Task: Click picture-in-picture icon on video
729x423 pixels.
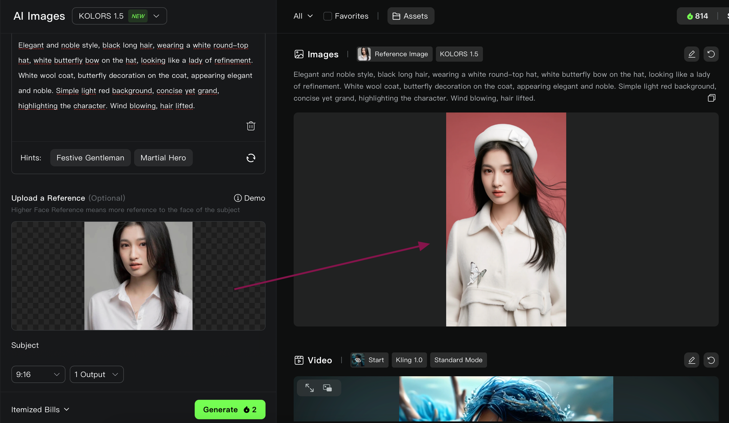Action: click(327, 388)
